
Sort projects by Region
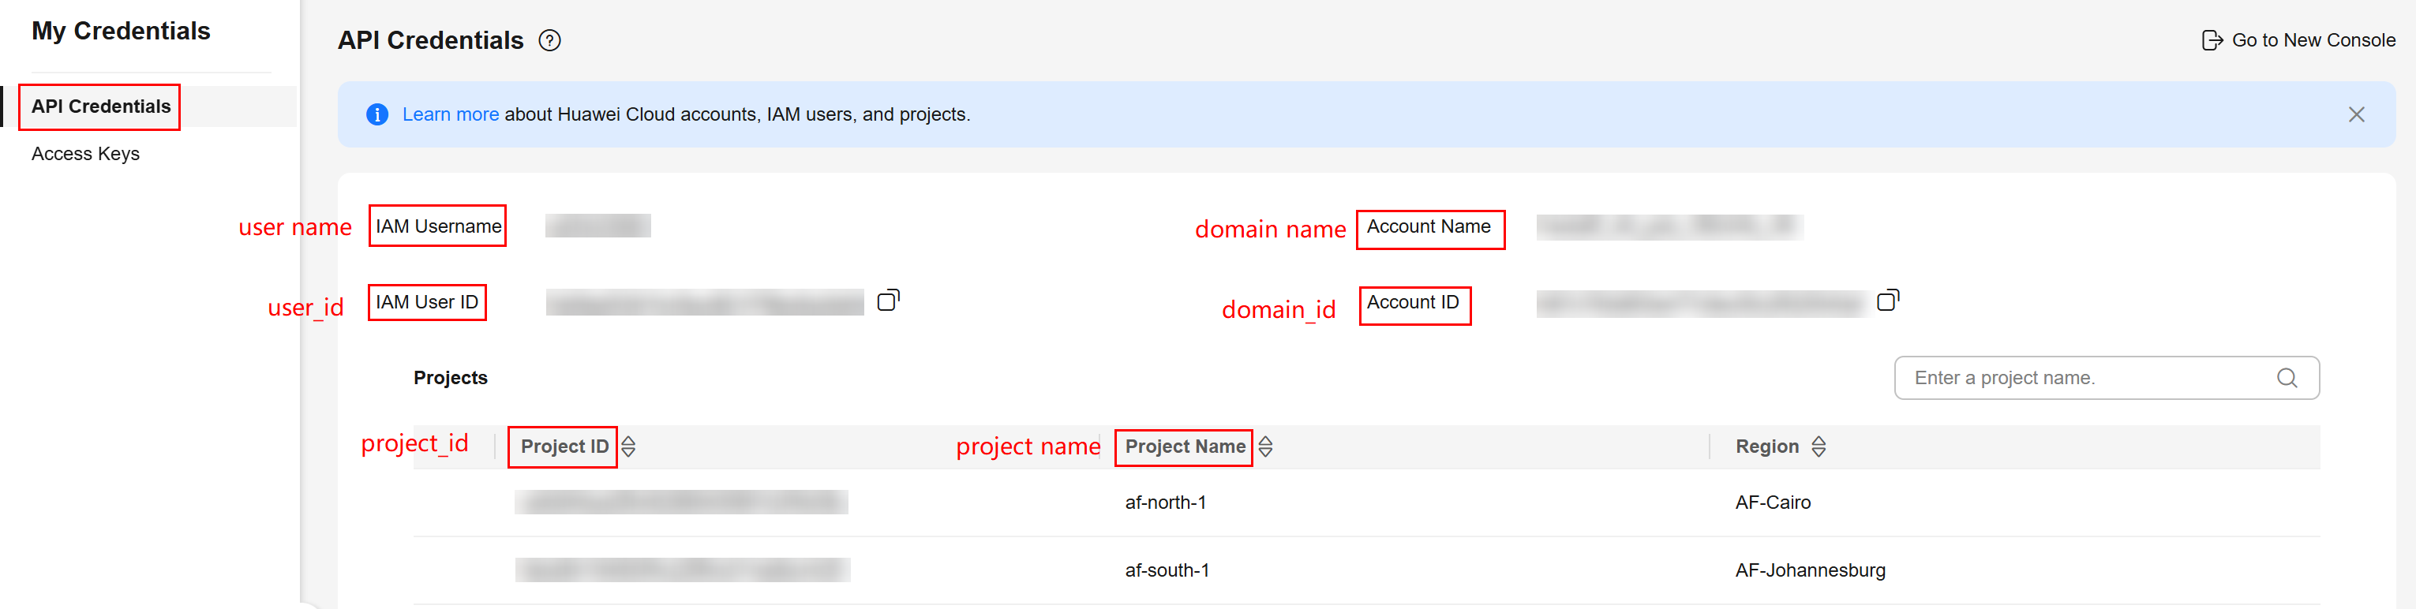[x=1819, y=447]
